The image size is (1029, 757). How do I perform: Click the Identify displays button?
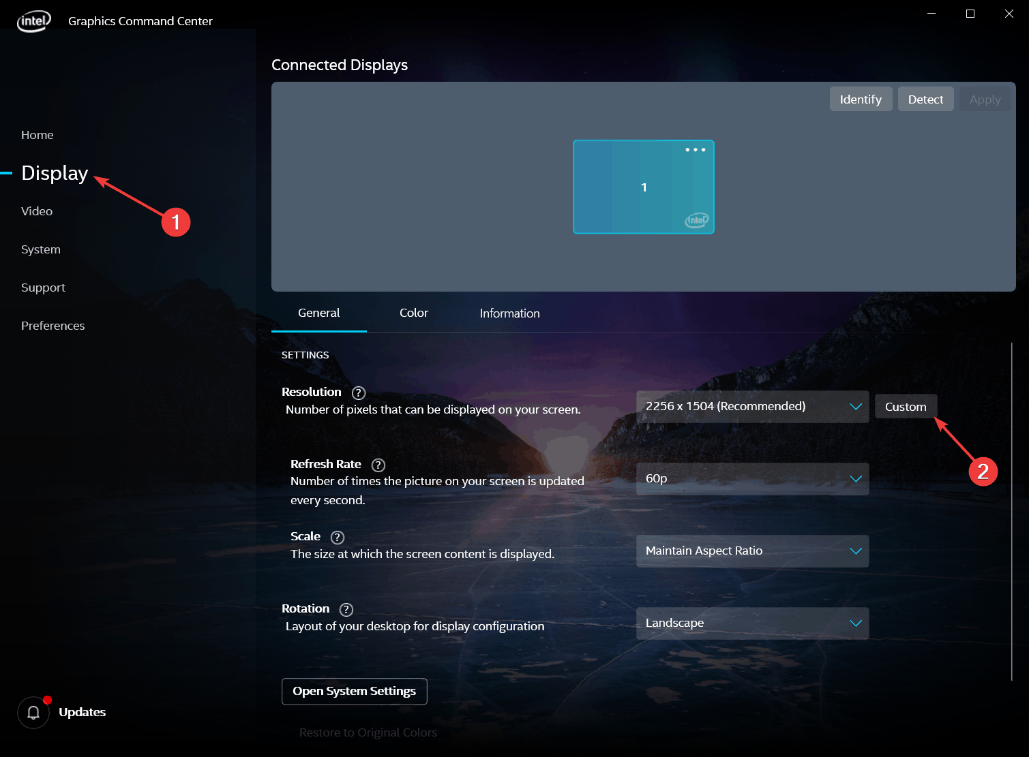[861, 99]
